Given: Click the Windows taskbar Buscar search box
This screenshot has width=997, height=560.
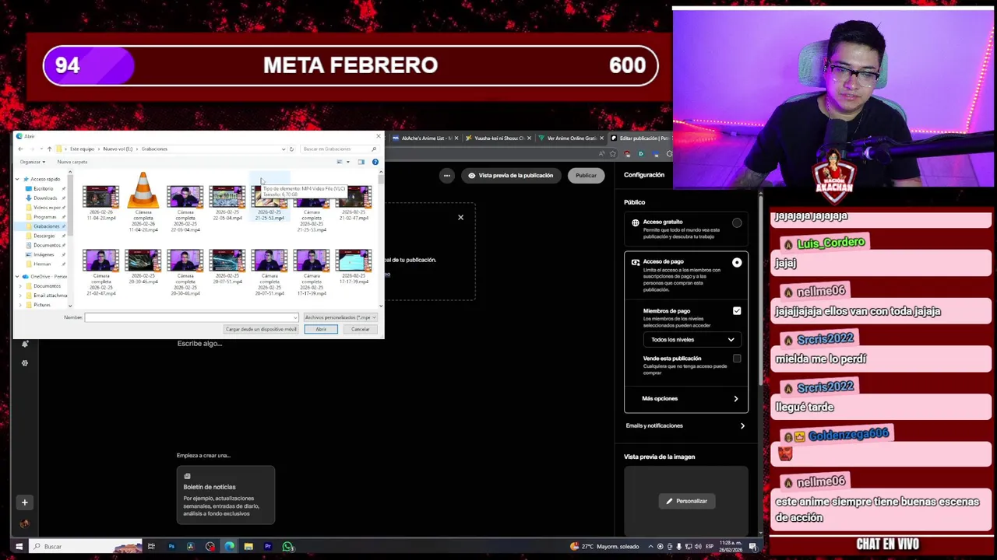Looking at the screenshot, I should point(86,547).
